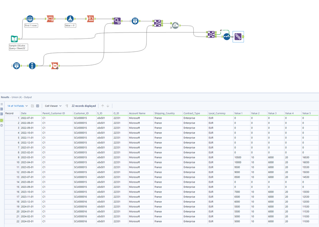Click the Account Name column header

click(141, 113)
